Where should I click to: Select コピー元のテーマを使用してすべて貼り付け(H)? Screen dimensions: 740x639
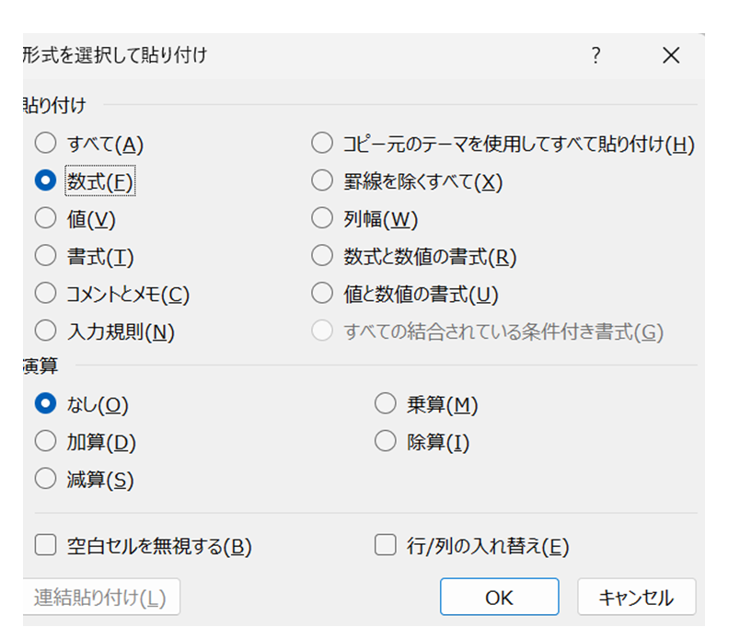pos(321,144)
